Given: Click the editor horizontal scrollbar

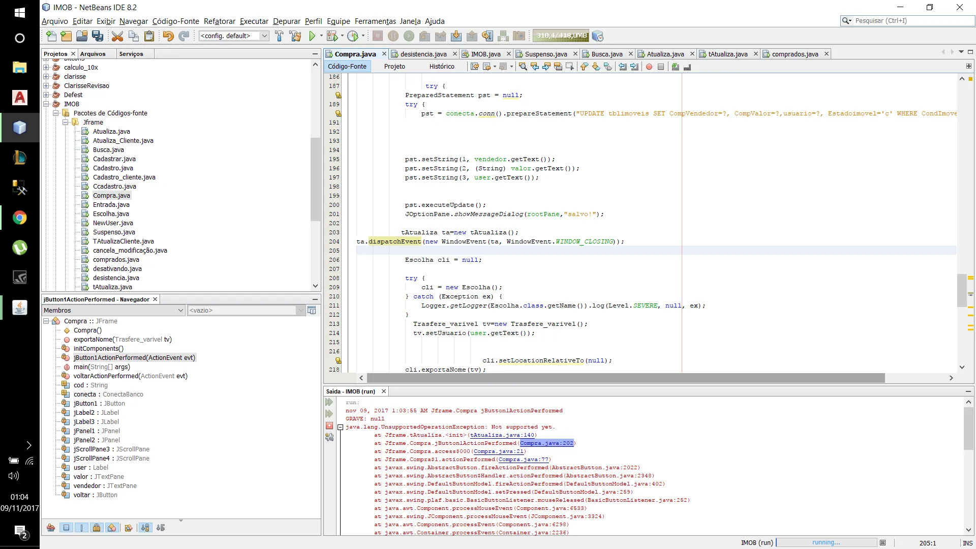Looking at the screenshot, I should (x=625, y=378).
